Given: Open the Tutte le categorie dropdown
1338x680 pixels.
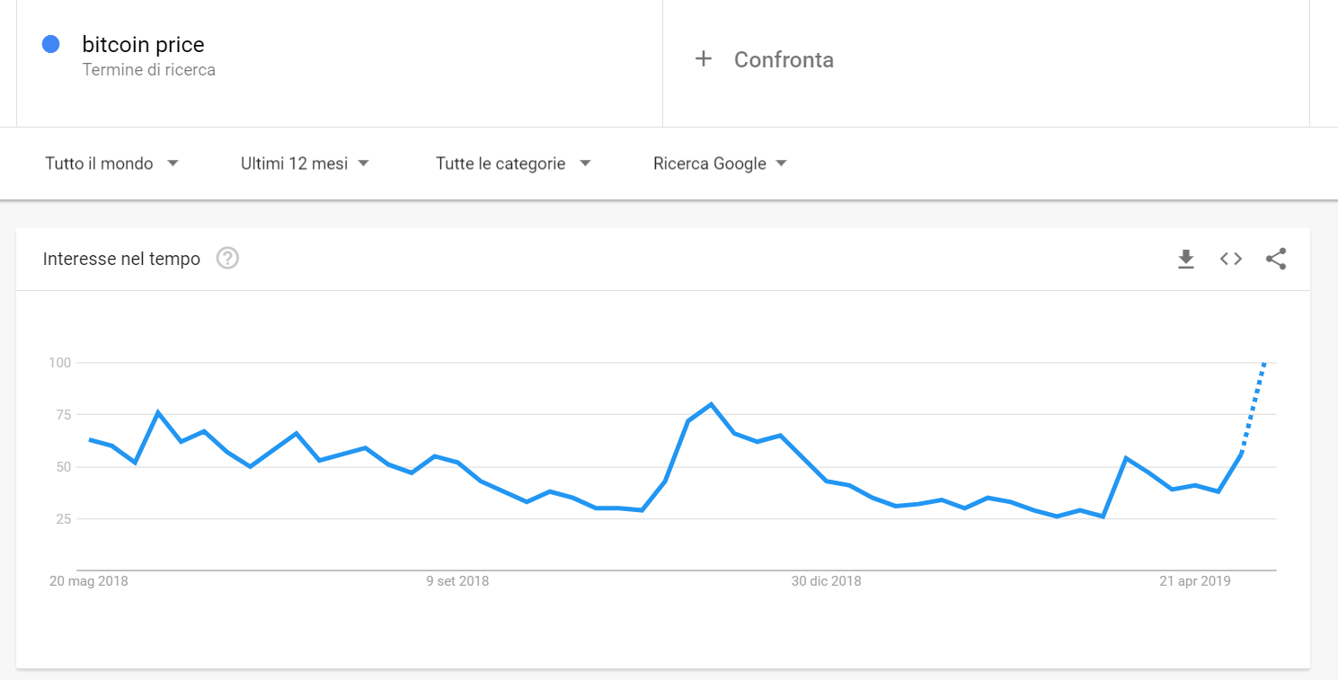Looking at the screenshot, I should tap(514, 163).
